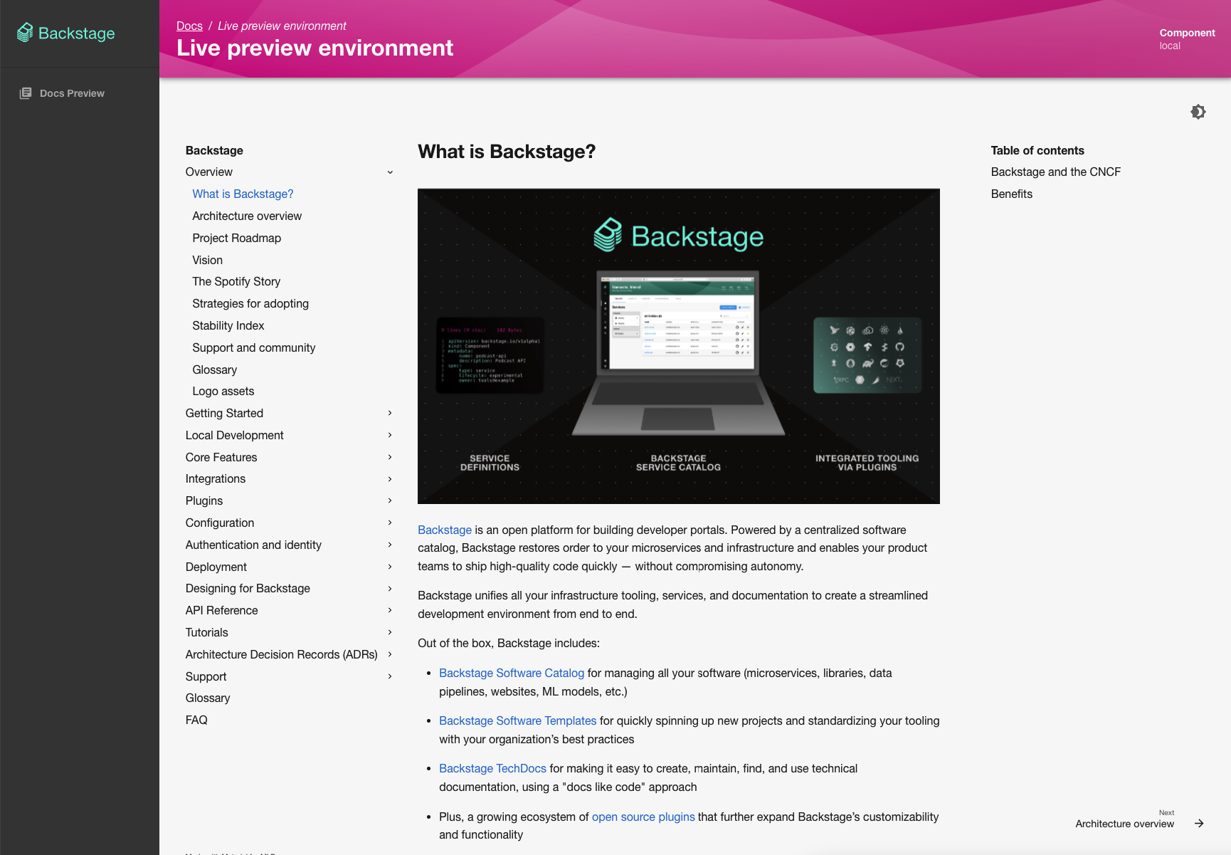Click the What is Backstage? heading

(x=507, y=152)
